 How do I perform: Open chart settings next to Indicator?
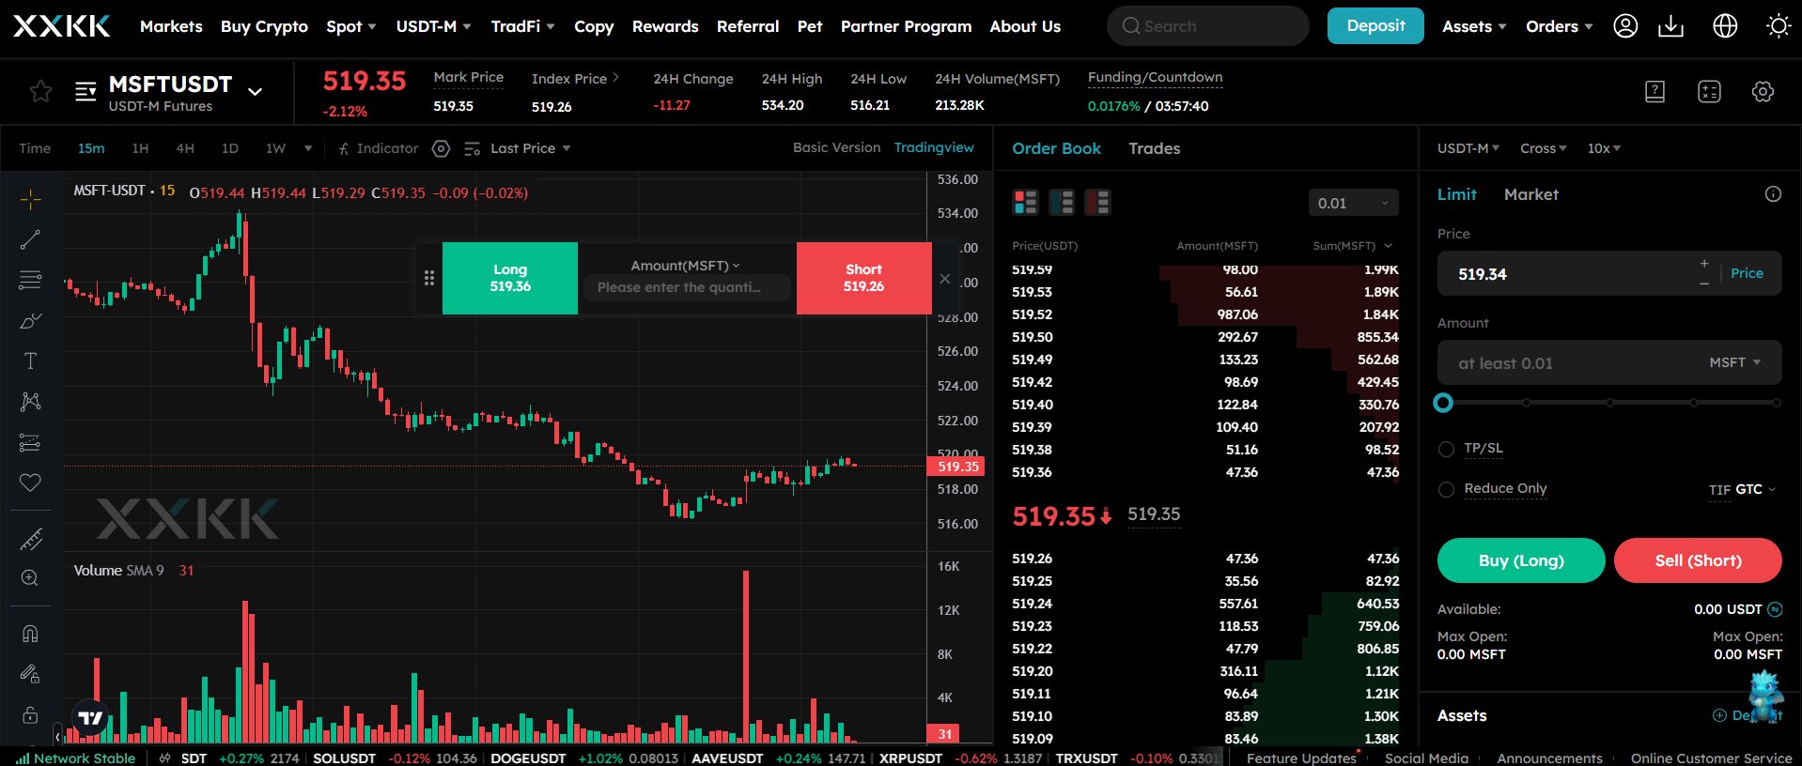coord(441,148)
